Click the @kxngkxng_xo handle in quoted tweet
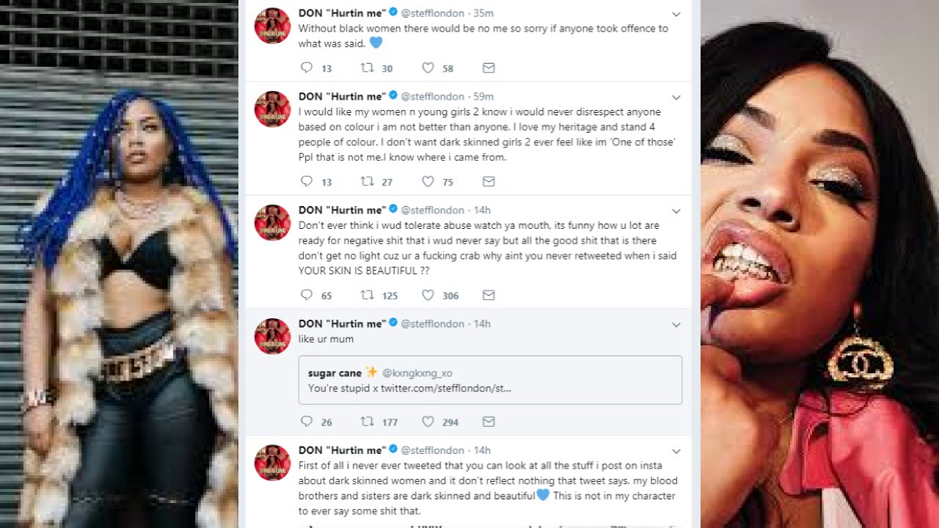939x528 pixels. click(x=417, y=373)
